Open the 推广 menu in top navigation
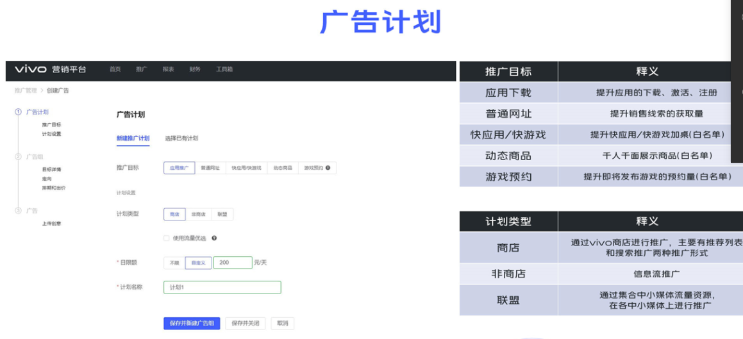 (141, 69)
